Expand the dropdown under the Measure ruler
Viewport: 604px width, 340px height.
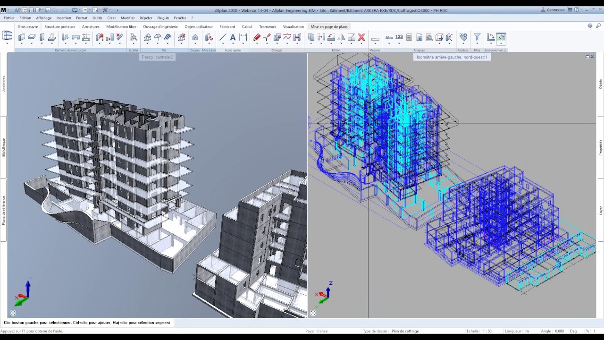pos(375,43)
